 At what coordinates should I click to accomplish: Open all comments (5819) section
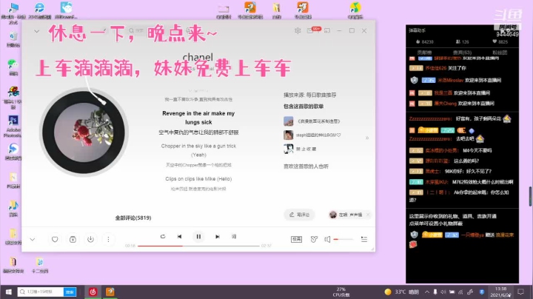[133, 218]
